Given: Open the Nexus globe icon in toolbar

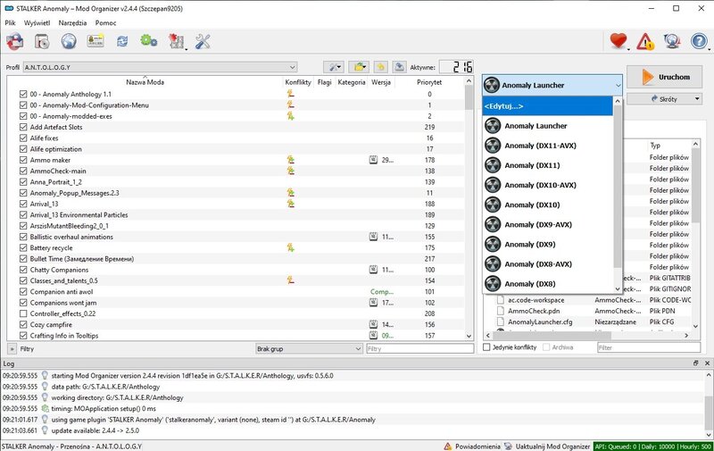Looking at the screenshot, I should pos(68,41).
